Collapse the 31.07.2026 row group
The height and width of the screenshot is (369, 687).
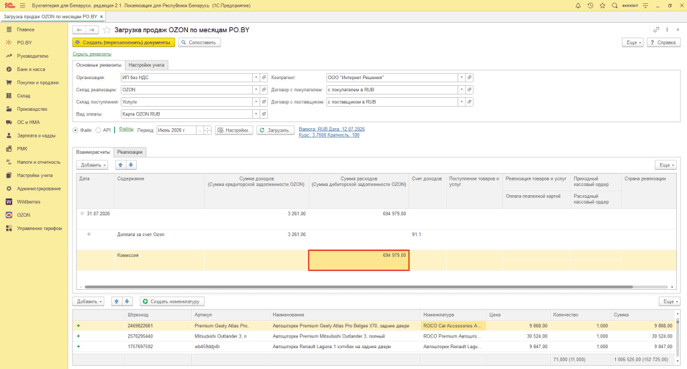pyautogui.click(x=82, y=213)
